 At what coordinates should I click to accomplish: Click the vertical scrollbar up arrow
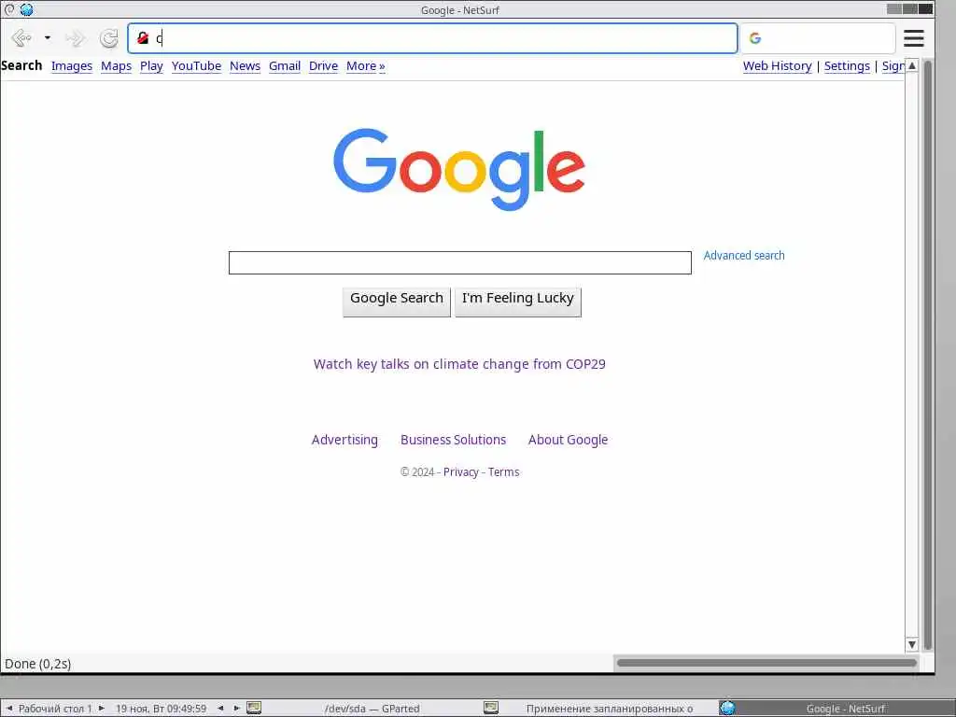pyautogui.click(x=912, y=65)
